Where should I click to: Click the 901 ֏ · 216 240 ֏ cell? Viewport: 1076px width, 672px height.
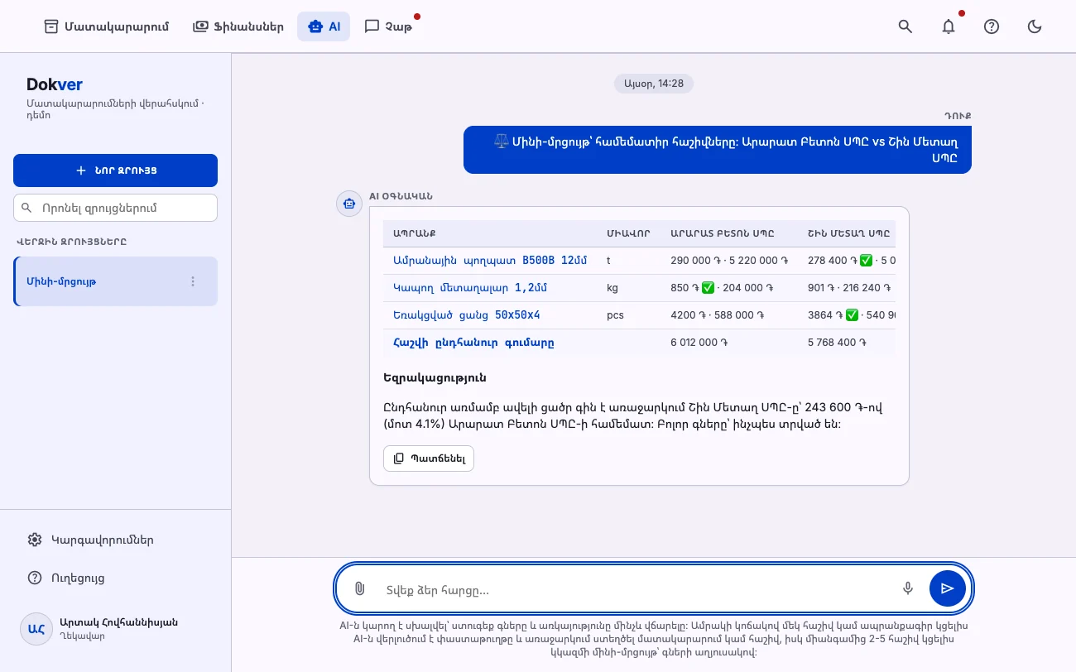(x=848, y=288)
